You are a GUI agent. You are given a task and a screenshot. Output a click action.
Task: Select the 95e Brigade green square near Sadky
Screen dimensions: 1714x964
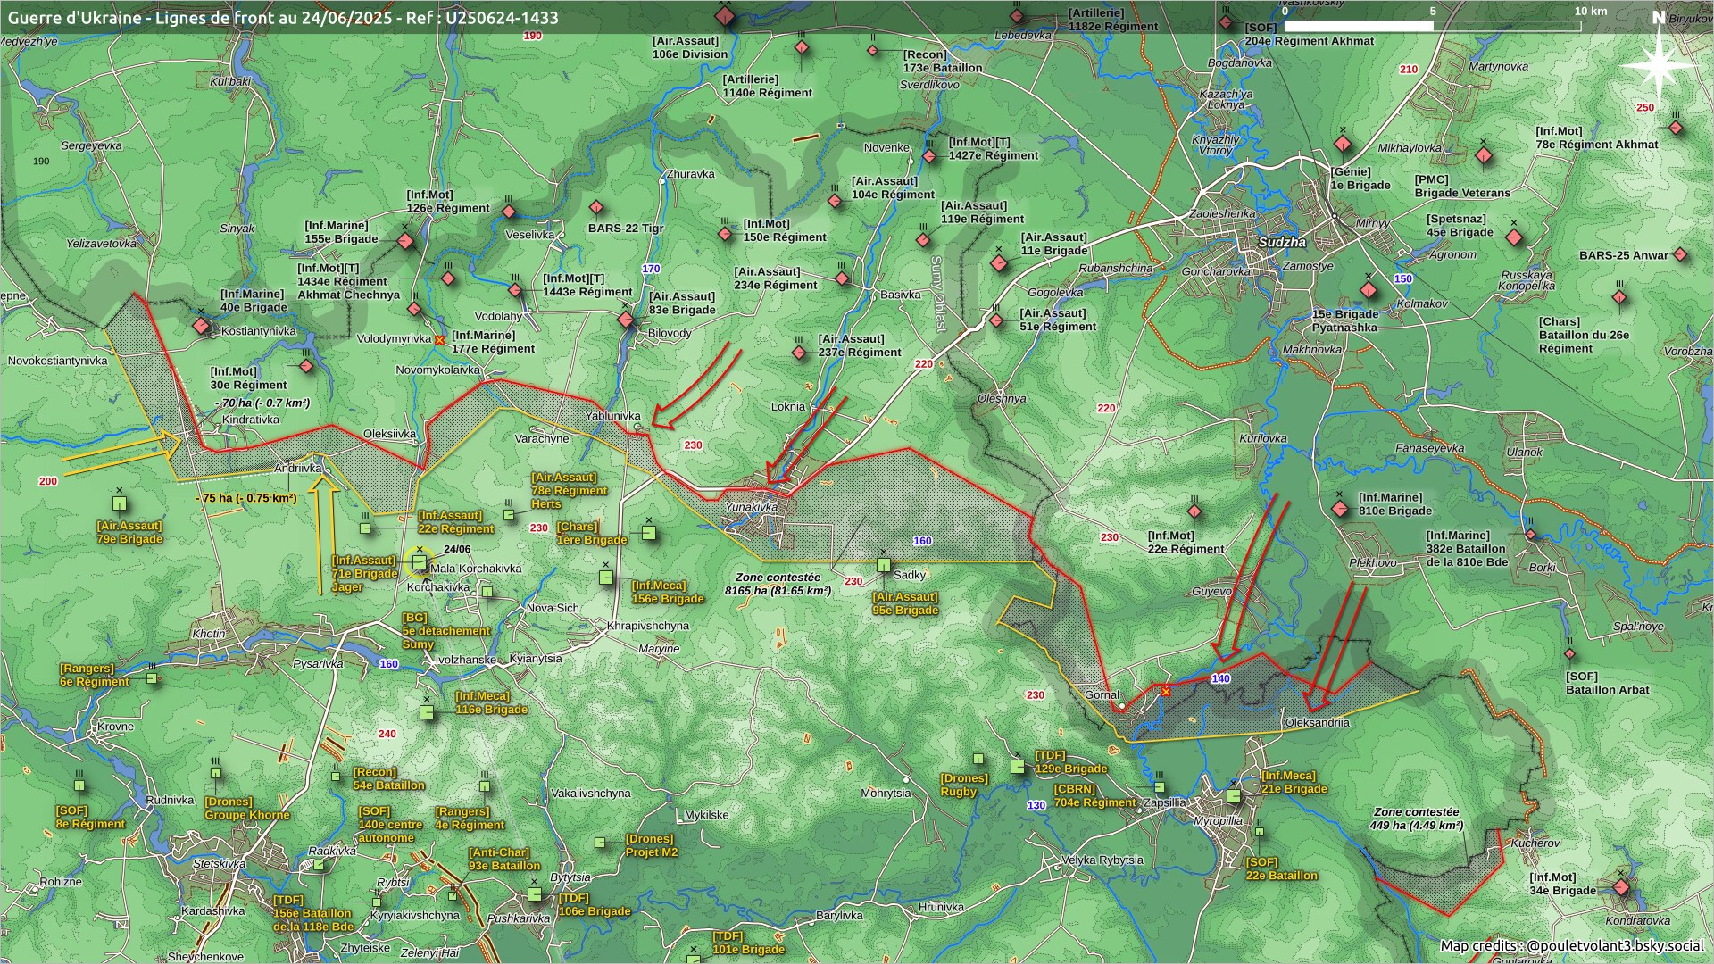click(x=884, y=565)
